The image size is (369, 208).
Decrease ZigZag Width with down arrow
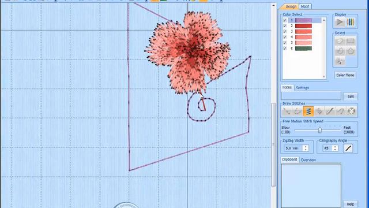pyautogui.click(x=306, y=150)
